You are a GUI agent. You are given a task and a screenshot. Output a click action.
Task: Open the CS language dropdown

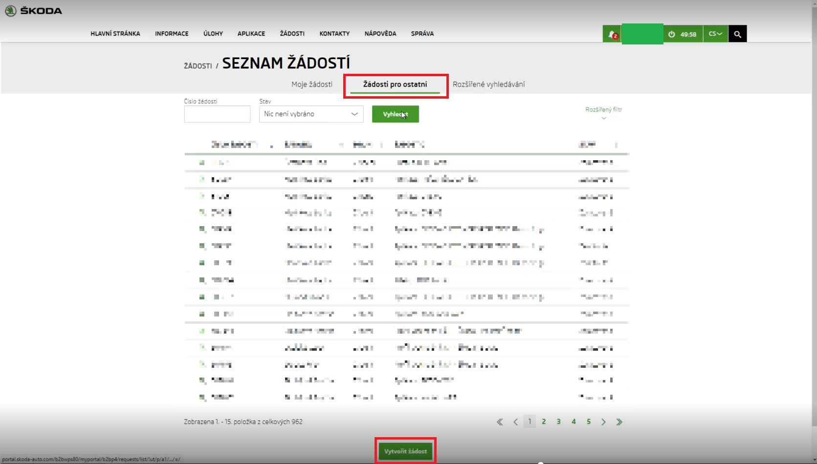pyautogui.click(x=715, y=34)
